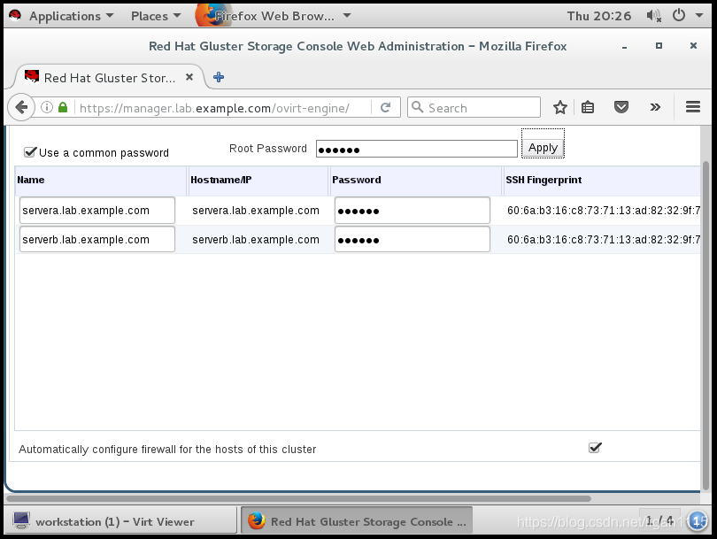The height and width of the screenshot is (539, 717).
Task: Open the Applications menu
Action: tap(72, 16)
